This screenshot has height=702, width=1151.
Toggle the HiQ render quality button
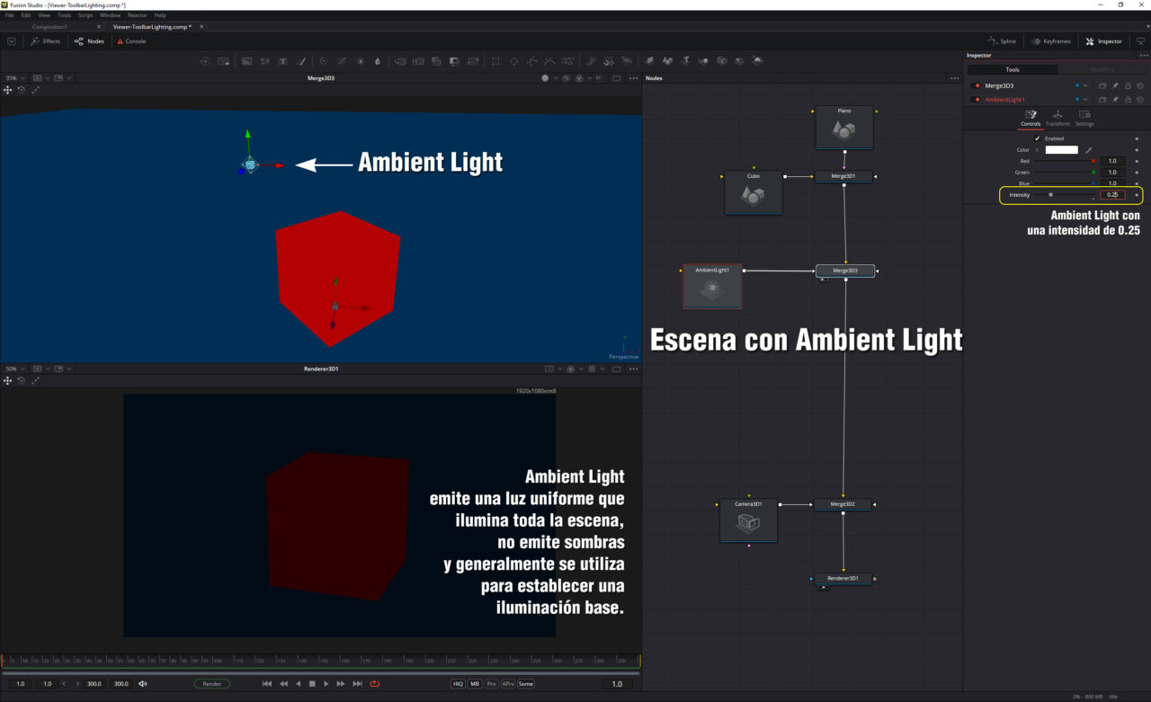click(x=458, y=684)
